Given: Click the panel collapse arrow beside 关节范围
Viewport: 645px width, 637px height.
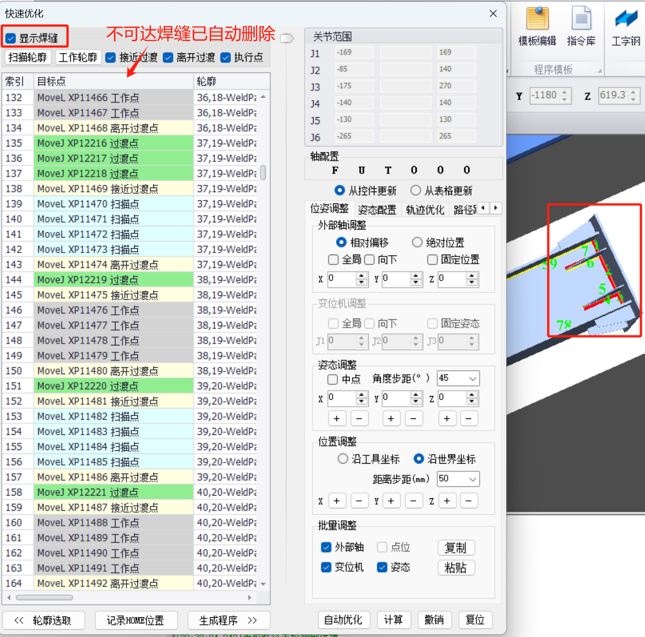Looking at the screenshot, I should coord(287,38).
